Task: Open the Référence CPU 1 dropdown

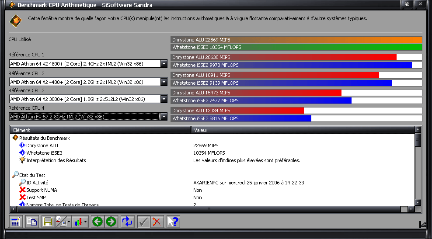Action: (x=164, y=64)
